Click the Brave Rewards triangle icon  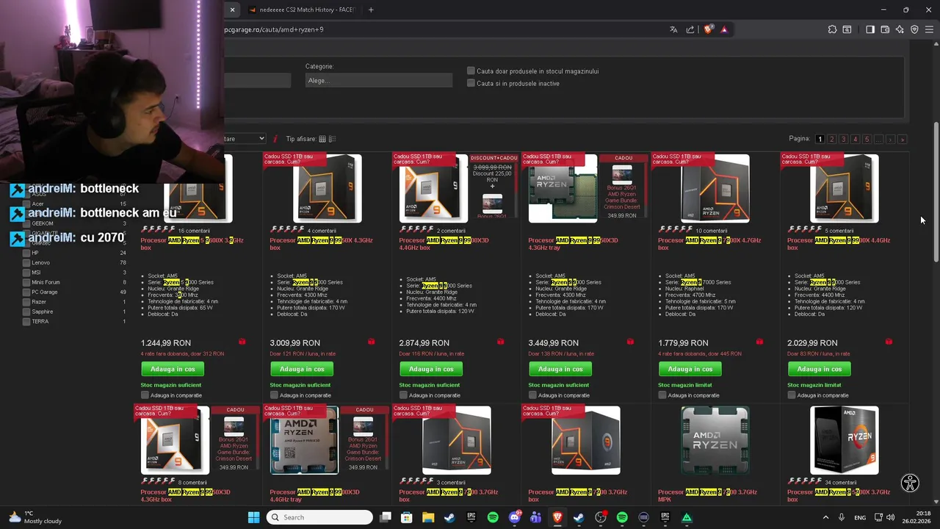[x=724, y=29]
